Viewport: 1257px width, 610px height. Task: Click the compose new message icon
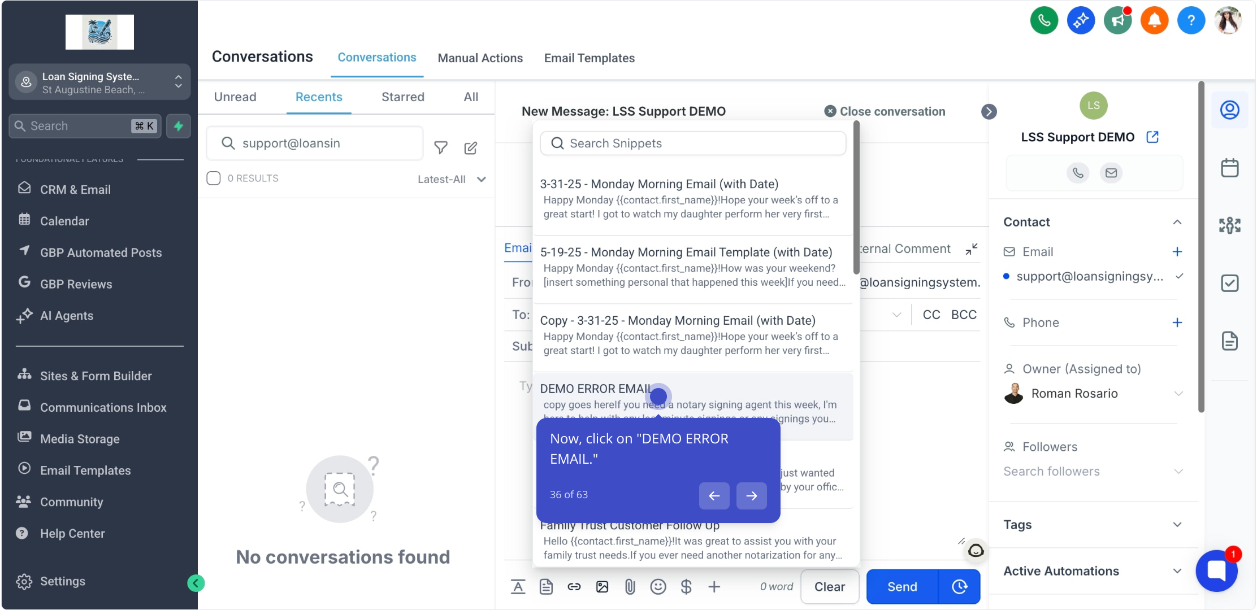[471, 148]
